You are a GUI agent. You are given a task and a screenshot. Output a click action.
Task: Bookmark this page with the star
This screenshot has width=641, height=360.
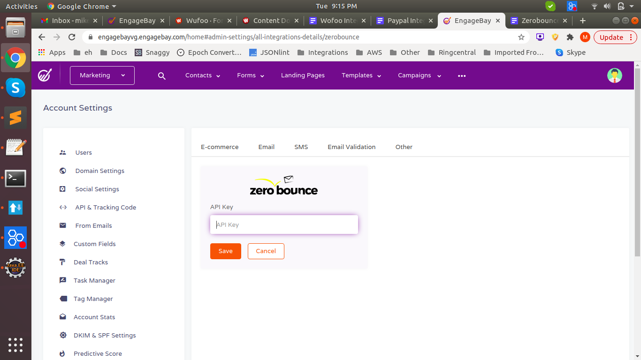pyautogui.click(x=521, y=37)
